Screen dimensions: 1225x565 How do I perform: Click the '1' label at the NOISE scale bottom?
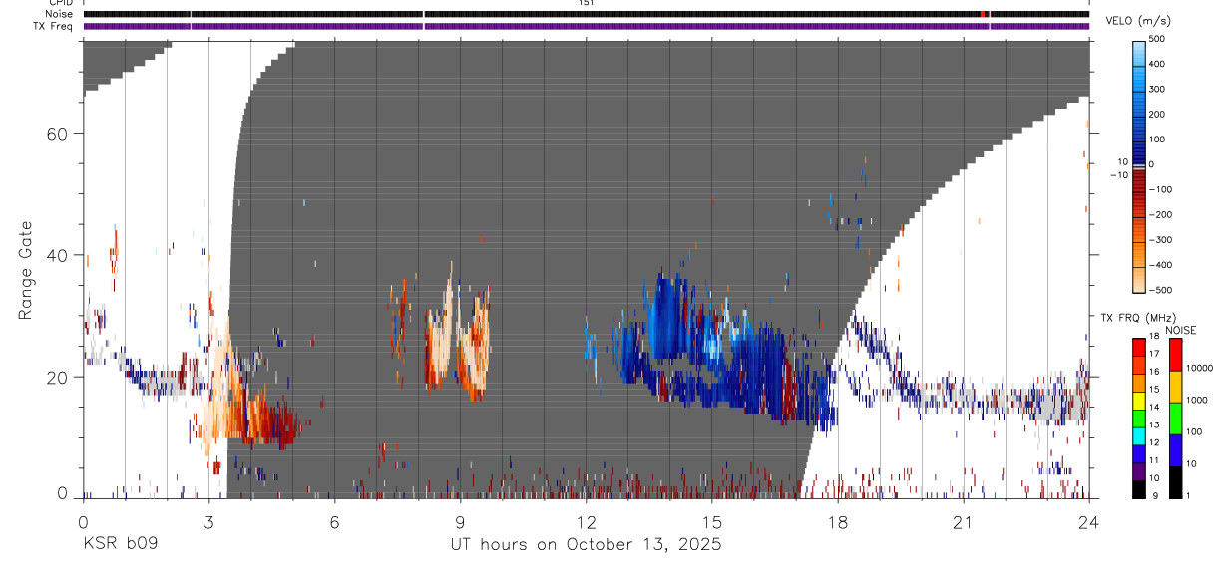[1188, 495]
